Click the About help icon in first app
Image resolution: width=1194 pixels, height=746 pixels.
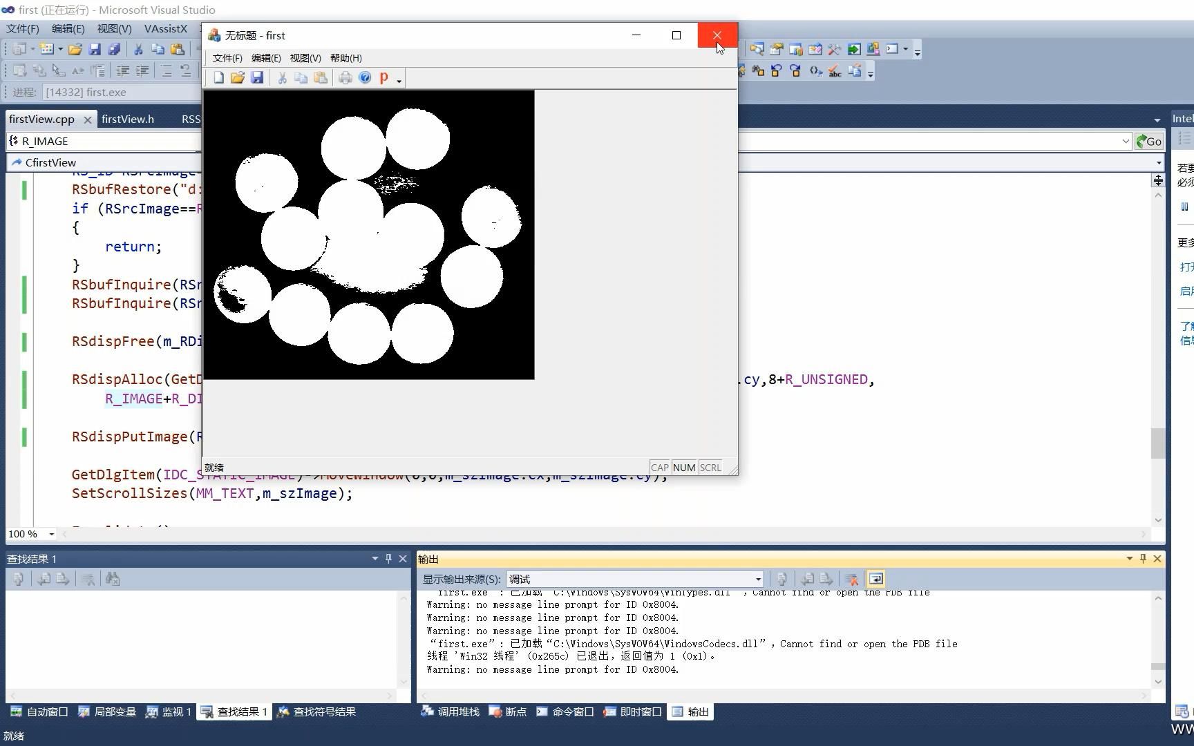tap(365, 77)
